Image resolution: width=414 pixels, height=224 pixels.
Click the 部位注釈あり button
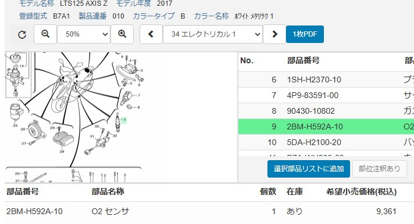pyautogui.click(x=380, y=169)
